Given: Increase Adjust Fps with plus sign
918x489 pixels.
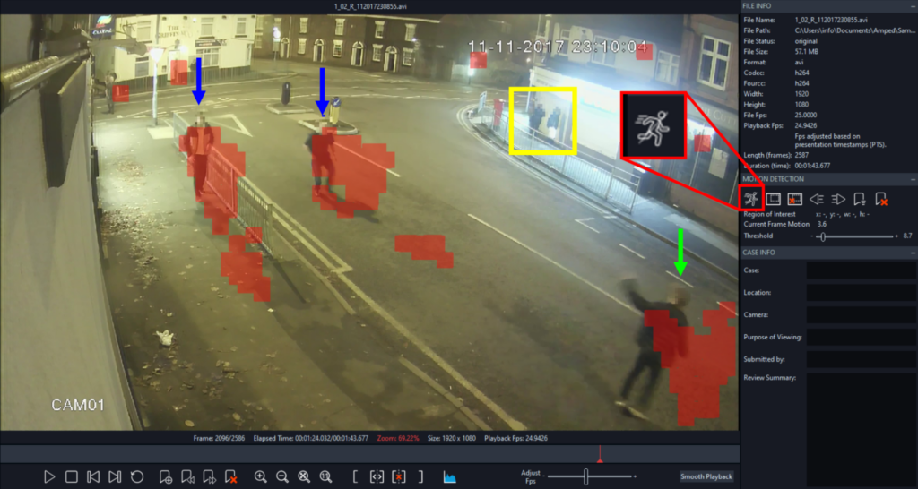Looking at the screenshot, I should pyautogui.click(x=635, y=476).
